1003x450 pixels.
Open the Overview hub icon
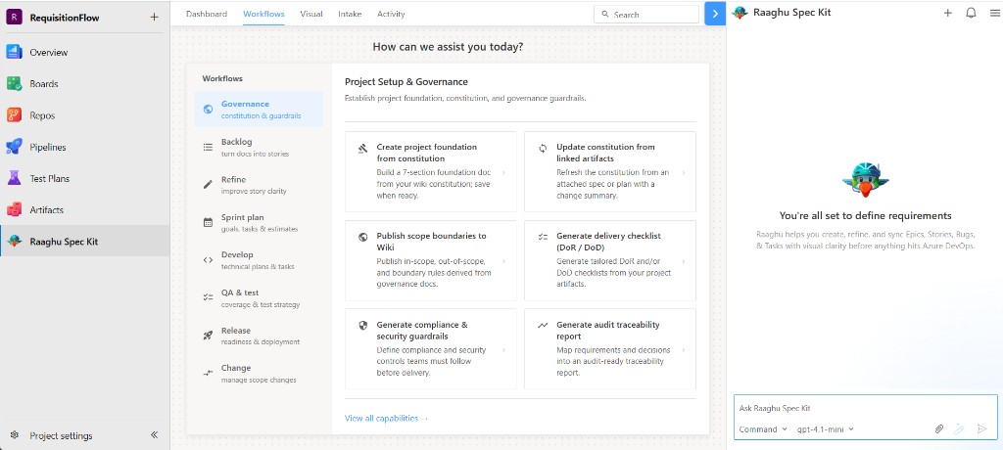(x=14, y=53)
